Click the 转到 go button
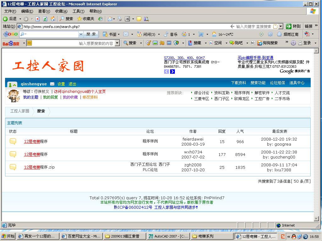This screenshot has height=241, width=322. [294, 26]
